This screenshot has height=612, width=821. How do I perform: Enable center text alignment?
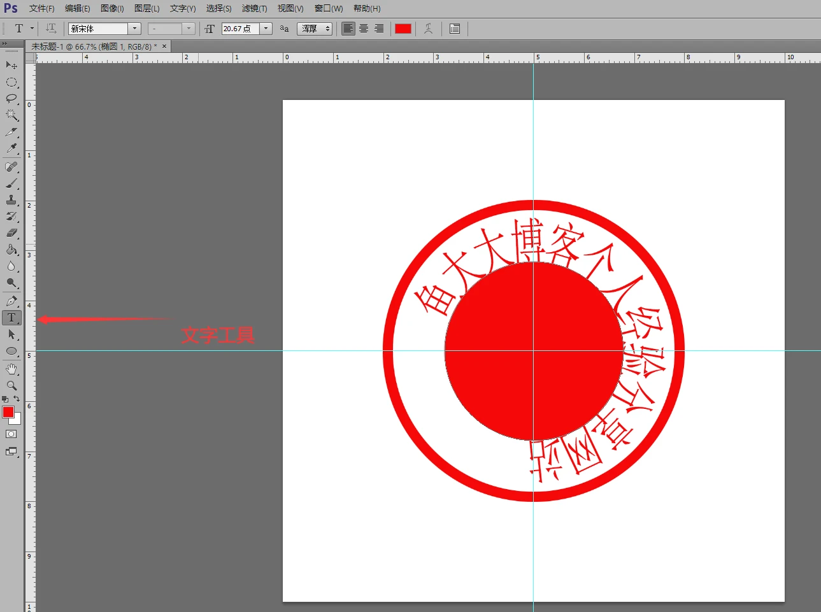tap(364, 29)
